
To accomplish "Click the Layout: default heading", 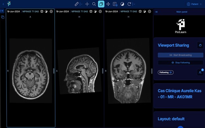I will (x=171, y=119).
